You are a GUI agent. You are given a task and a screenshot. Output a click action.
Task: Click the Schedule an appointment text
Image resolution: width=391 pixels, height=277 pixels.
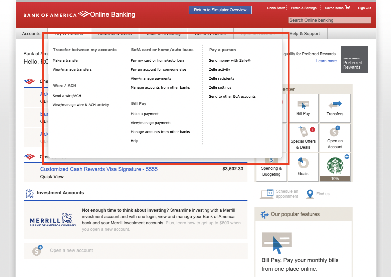point(287,194)
